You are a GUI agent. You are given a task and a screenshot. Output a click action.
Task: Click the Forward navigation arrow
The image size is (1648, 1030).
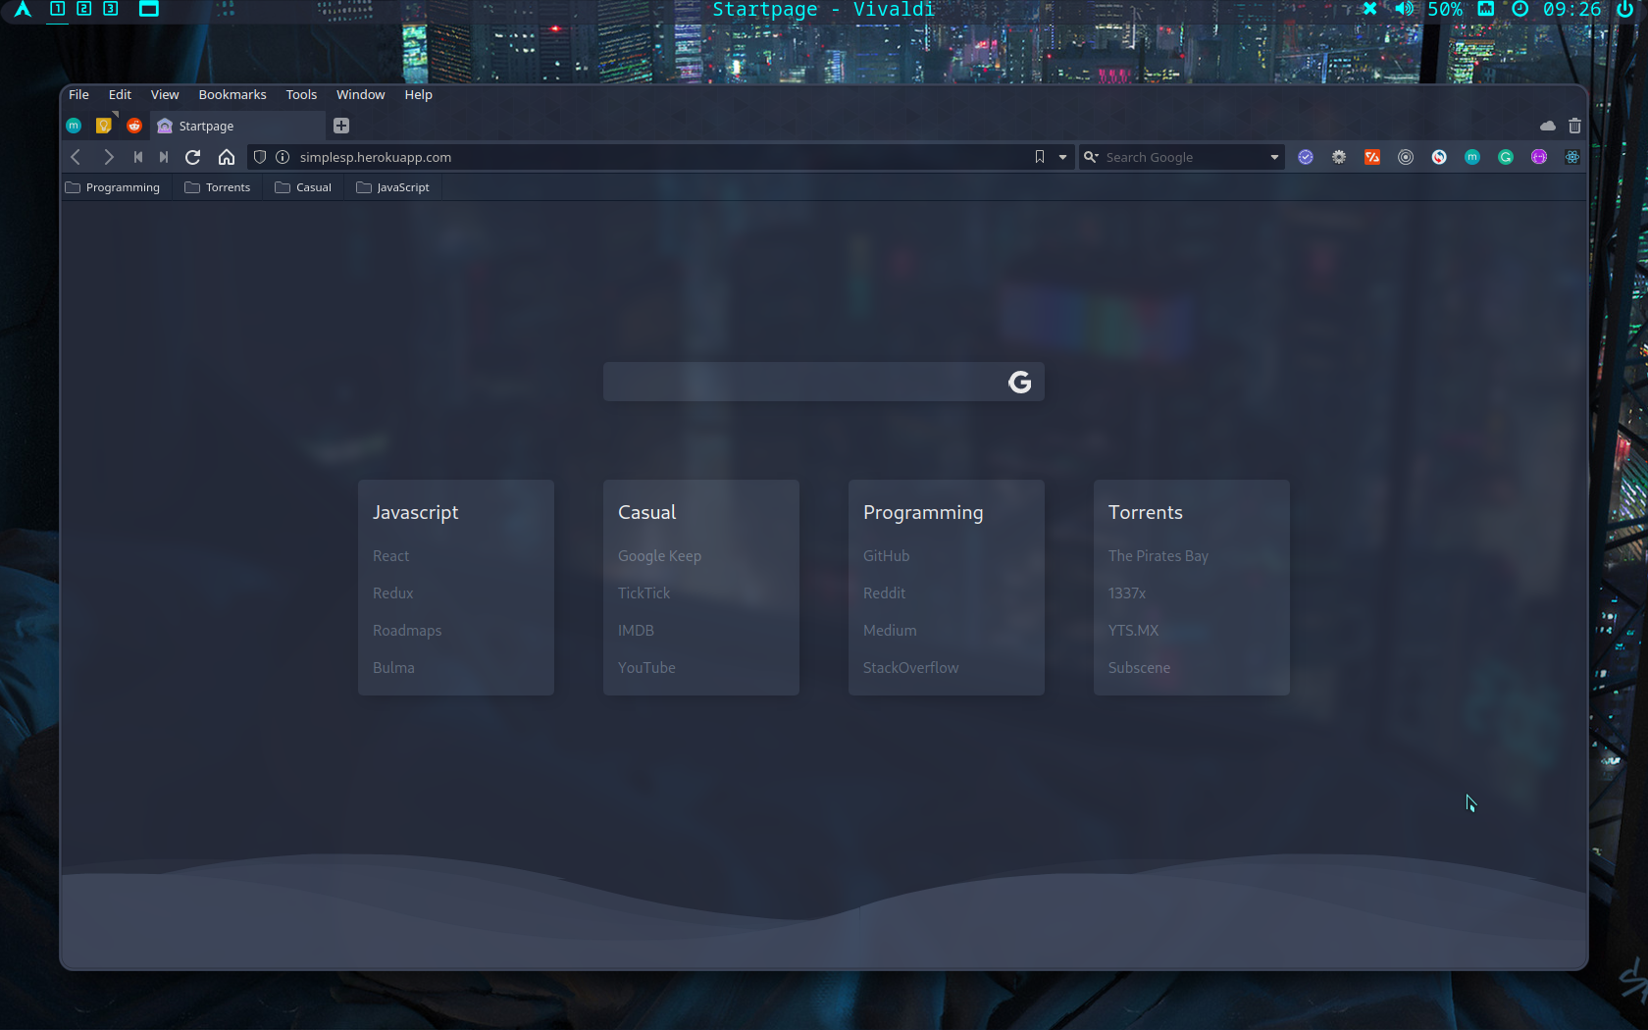tap(109, 157)
